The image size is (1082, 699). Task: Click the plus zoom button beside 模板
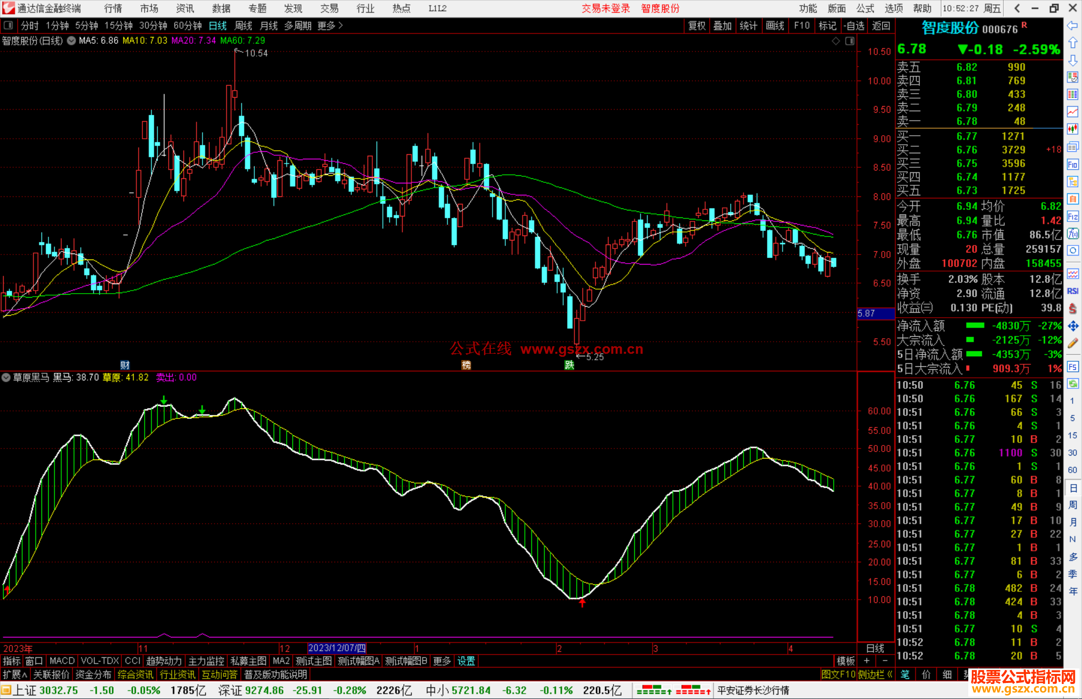pos(867,661)
